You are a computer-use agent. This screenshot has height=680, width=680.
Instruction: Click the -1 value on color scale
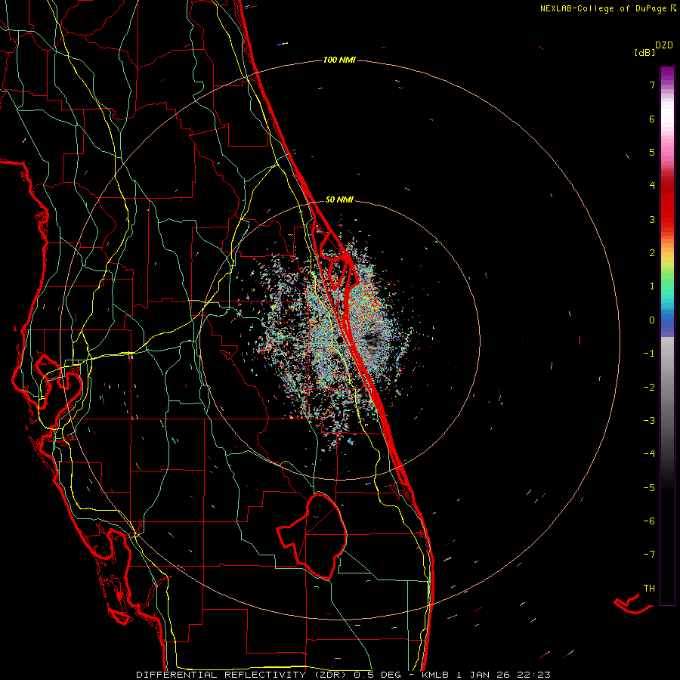pyautogui.click(x=649, y=354)
